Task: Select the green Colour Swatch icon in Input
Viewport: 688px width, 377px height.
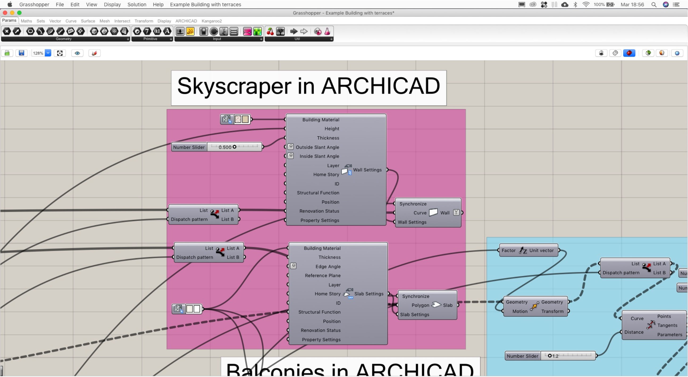Action: click(258, 32)
